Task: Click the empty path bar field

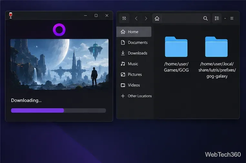Action: (181, 18)
